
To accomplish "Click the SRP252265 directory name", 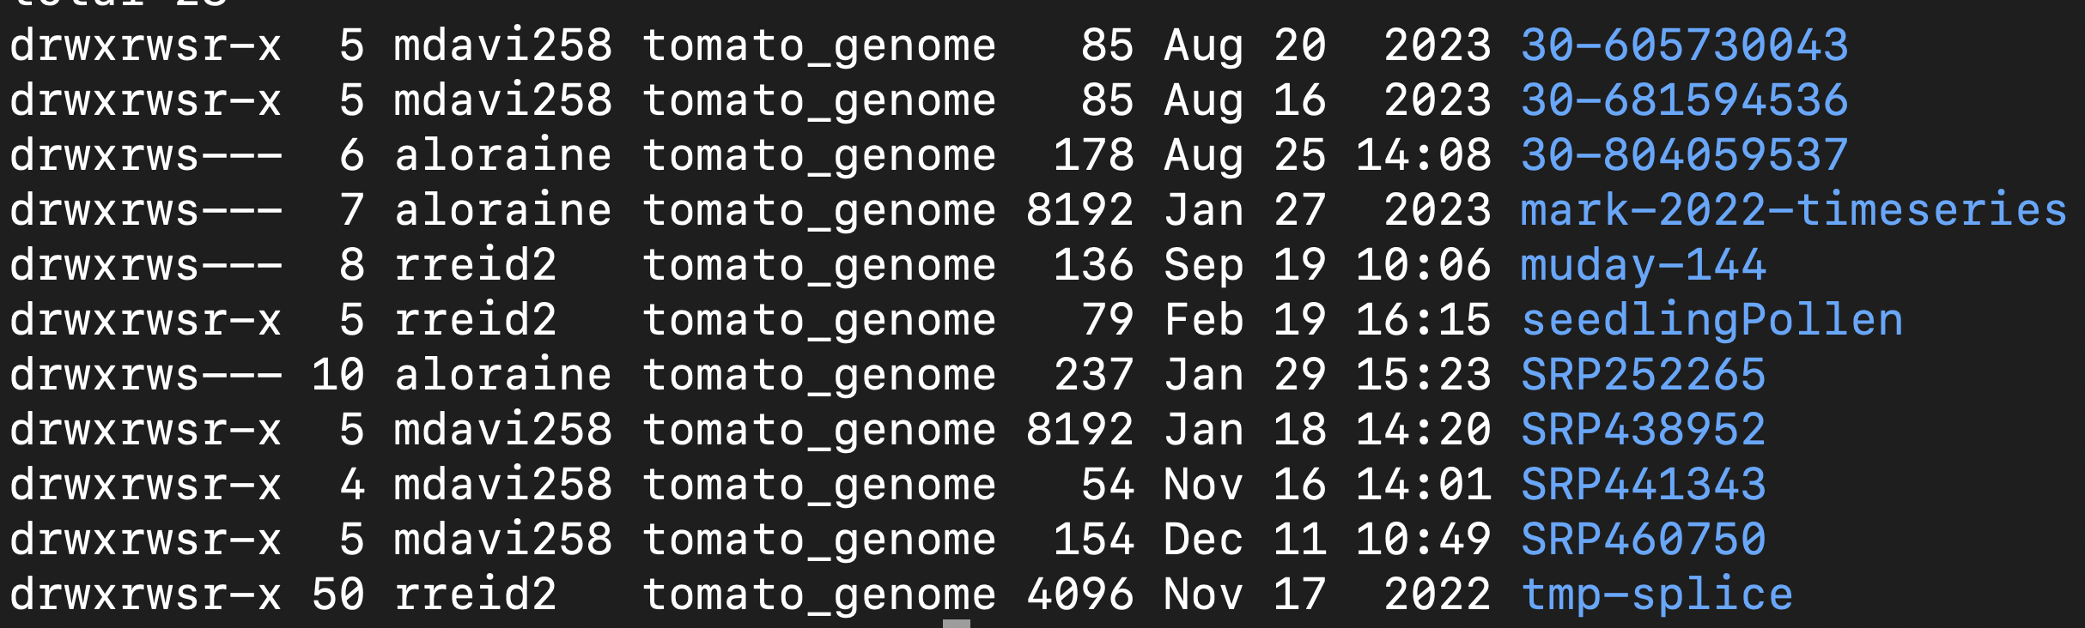I will point(1643,375).
